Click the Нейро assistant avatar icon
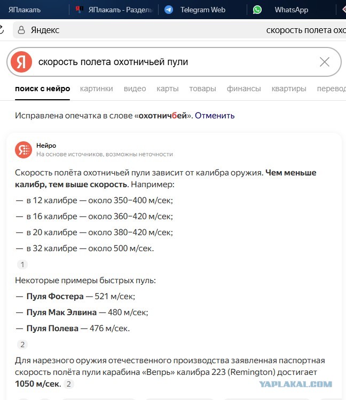The image size is (346, 400). pos(23,150)
